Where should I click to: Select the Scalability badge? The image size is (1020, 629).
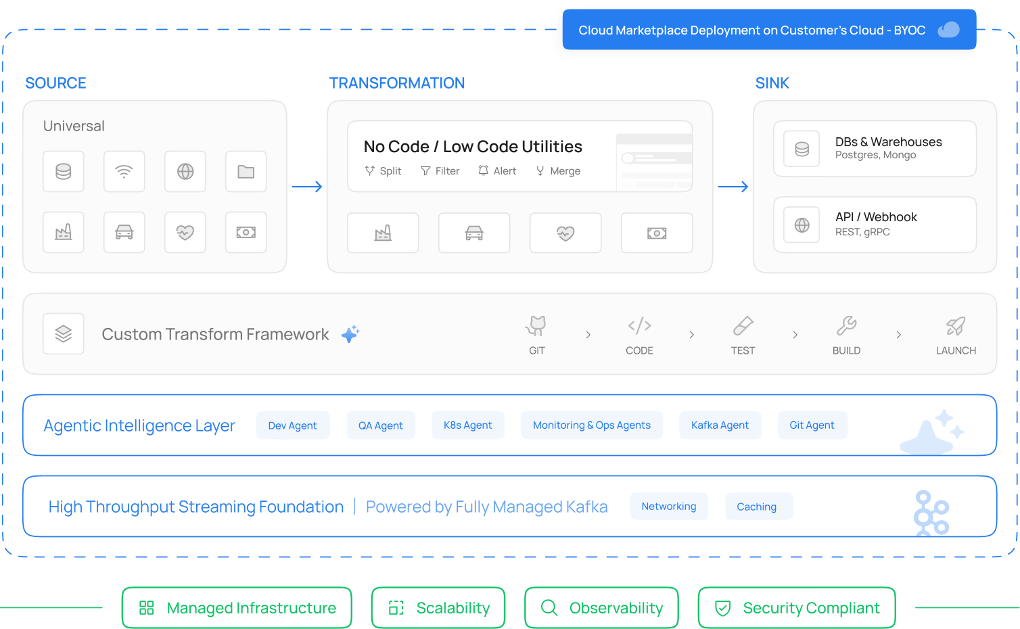click(438, 608)
